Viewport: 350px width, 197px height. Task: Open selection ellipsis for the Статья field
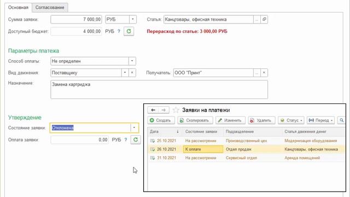256,20
